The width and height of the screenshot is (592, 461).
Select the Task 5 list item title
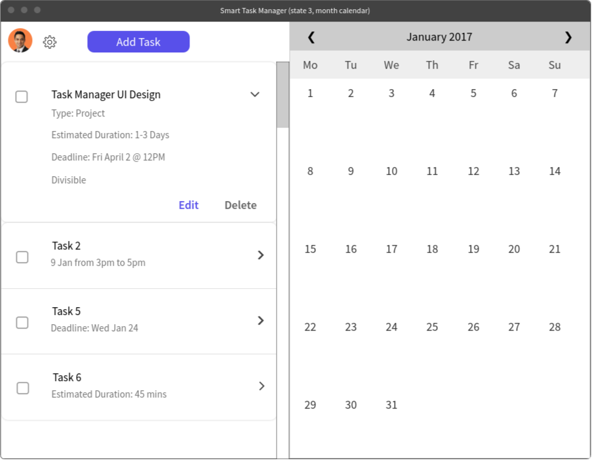66,311
